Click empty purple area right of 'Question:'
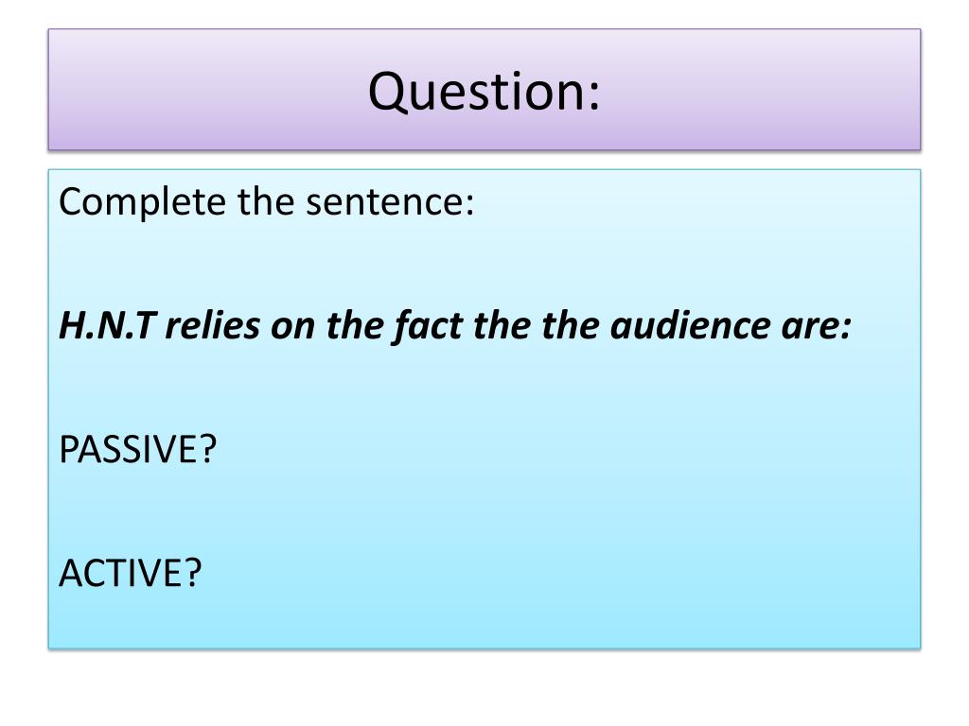 pos(760,91)
